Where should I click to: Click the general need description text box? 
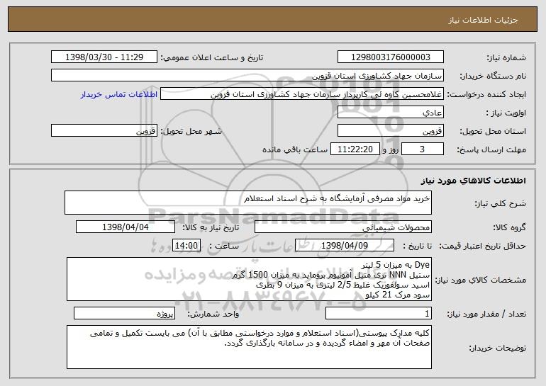[248, 203]
